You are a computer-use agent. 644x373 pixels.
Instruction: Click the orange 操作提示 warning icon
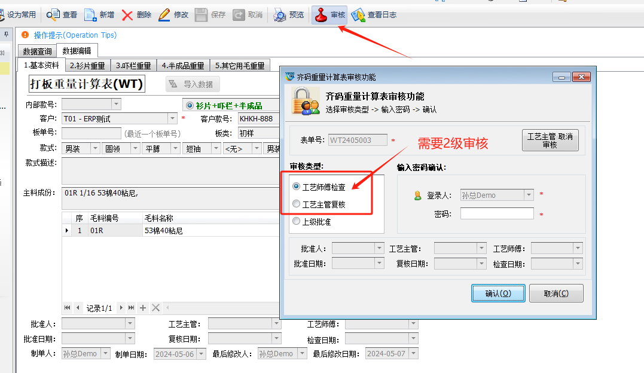(25, 35)
